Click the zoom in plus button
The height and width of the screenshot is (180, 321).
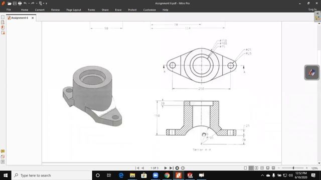pyautogui.click(x=306, y=168)
